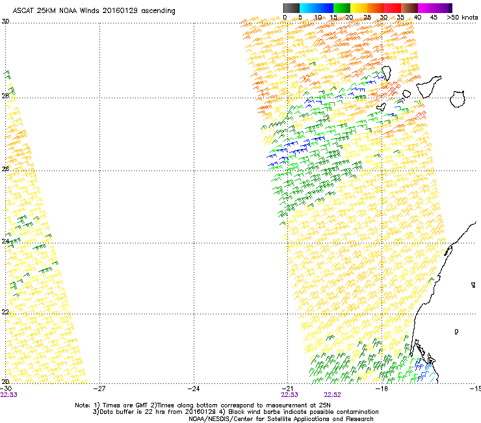This screenshot has height=423, width=481.
Task: Click the gray 0-5 knots color bar segment
Action: 291,8
